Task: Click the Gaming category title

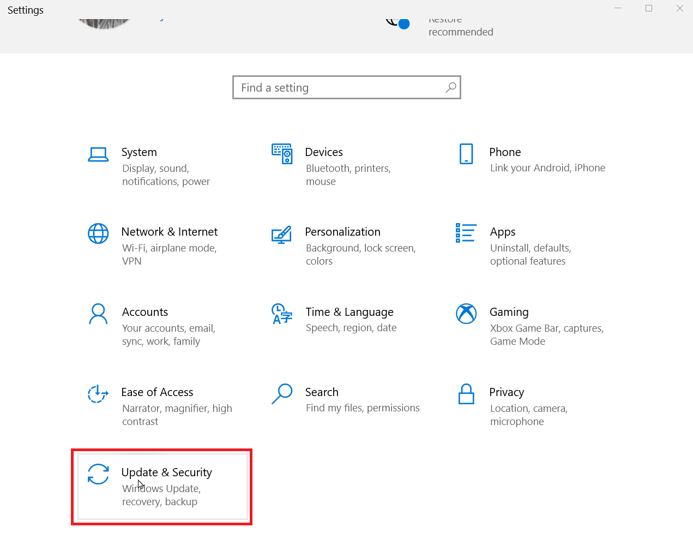Action: point(509,312)
